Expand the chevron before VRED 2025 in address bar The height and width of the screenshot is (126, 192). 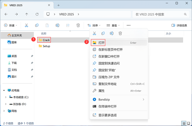54,14
